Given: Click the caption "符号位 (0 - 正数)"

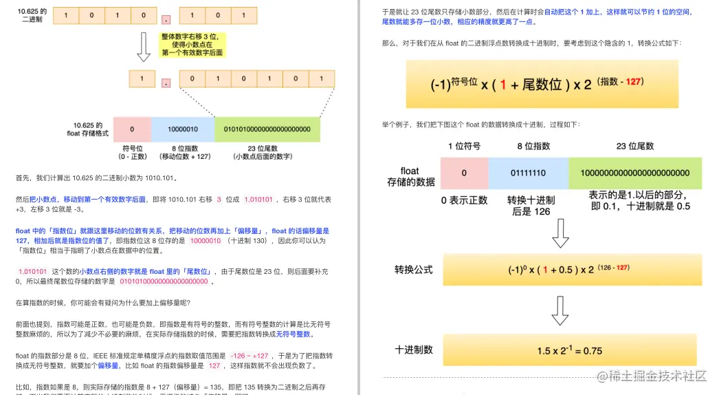Looking at the screenshot, I should point(133,153).
